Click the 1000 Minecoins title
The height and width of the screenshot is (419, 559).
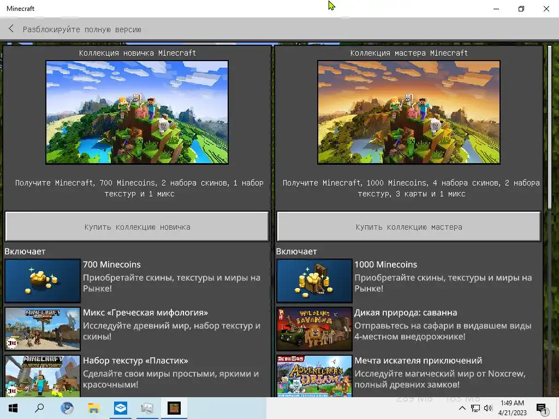coord(385,265)
